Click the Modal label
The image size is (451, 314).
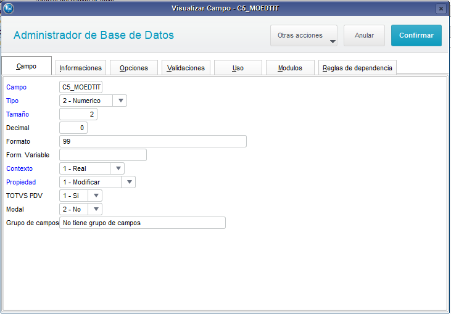coord(15,209)
